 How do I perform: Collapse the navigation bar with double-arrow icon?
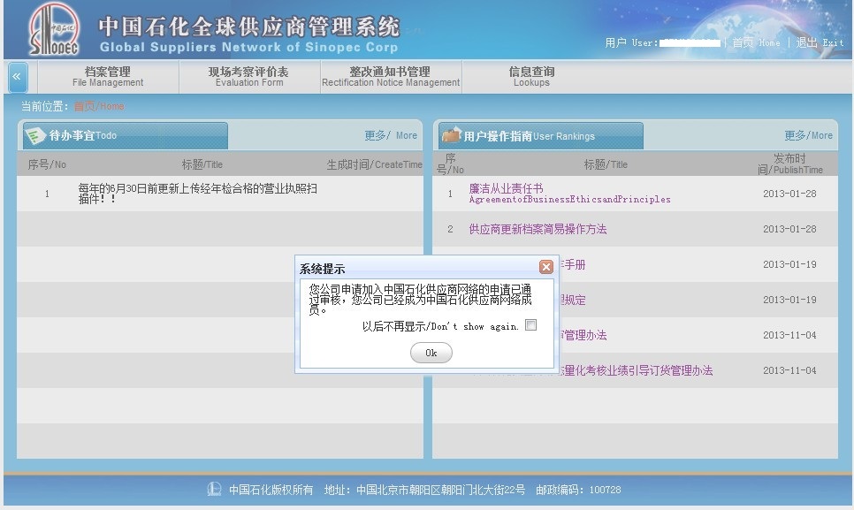tap(17, 77)
